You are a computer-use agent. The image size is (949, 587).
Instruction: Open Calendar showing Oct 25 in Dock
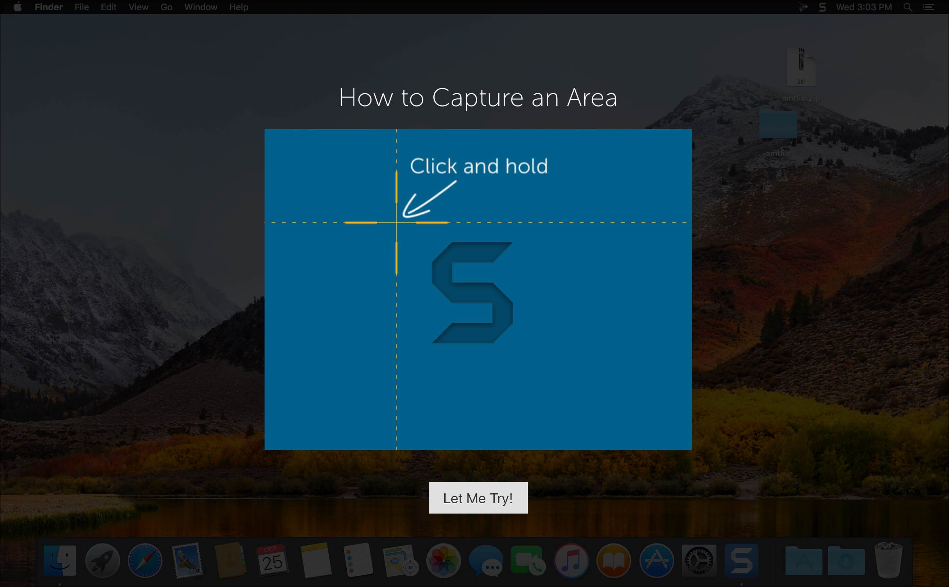point(272,560)
